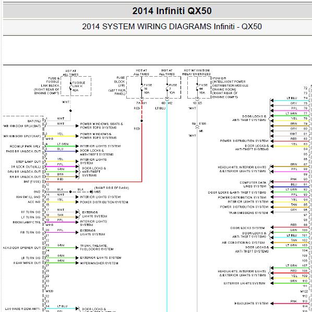Click the "AIR CONDITIONING SYSTEM" text
312x312 pixels.
click(243, 243)
